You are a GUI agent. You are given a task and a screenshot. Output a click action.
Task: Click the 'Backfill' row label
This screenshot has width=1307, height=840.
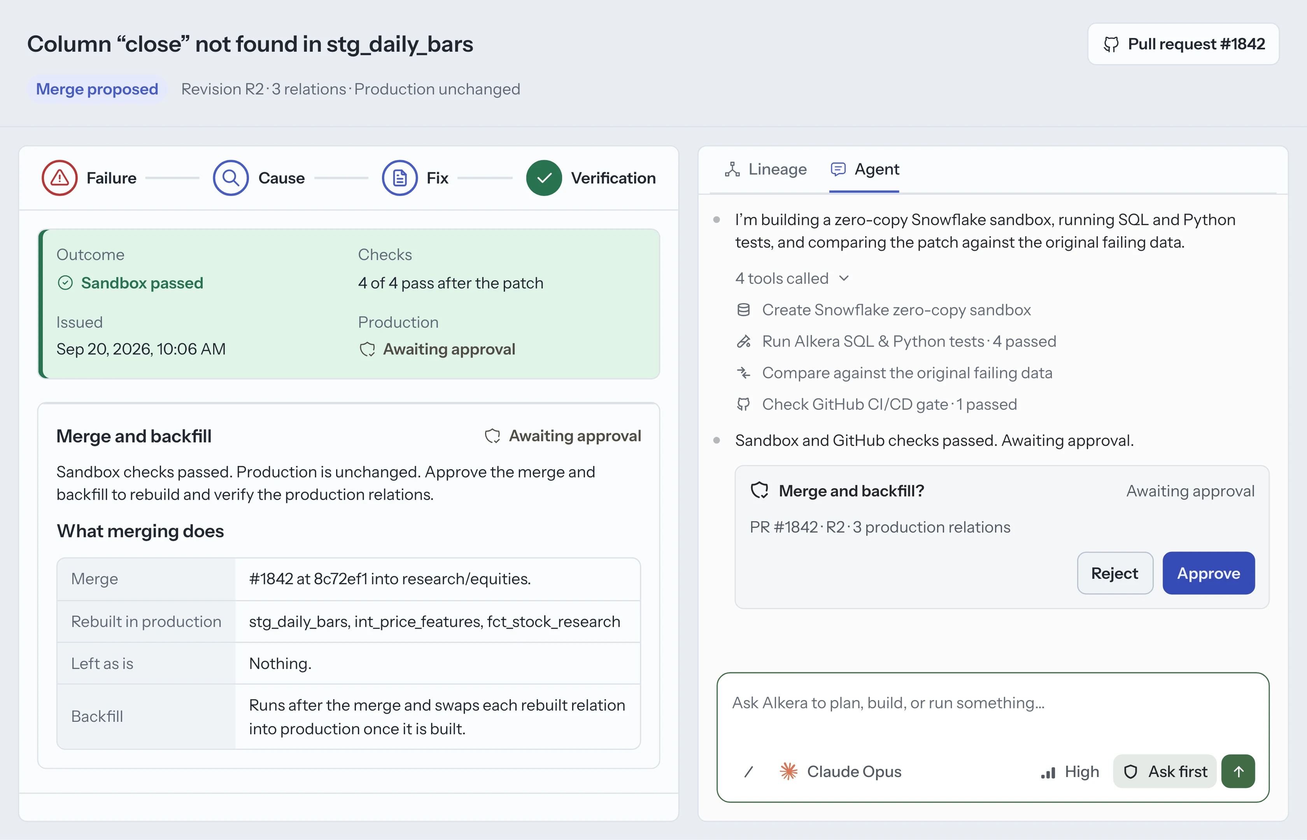[x=97, y=717]
